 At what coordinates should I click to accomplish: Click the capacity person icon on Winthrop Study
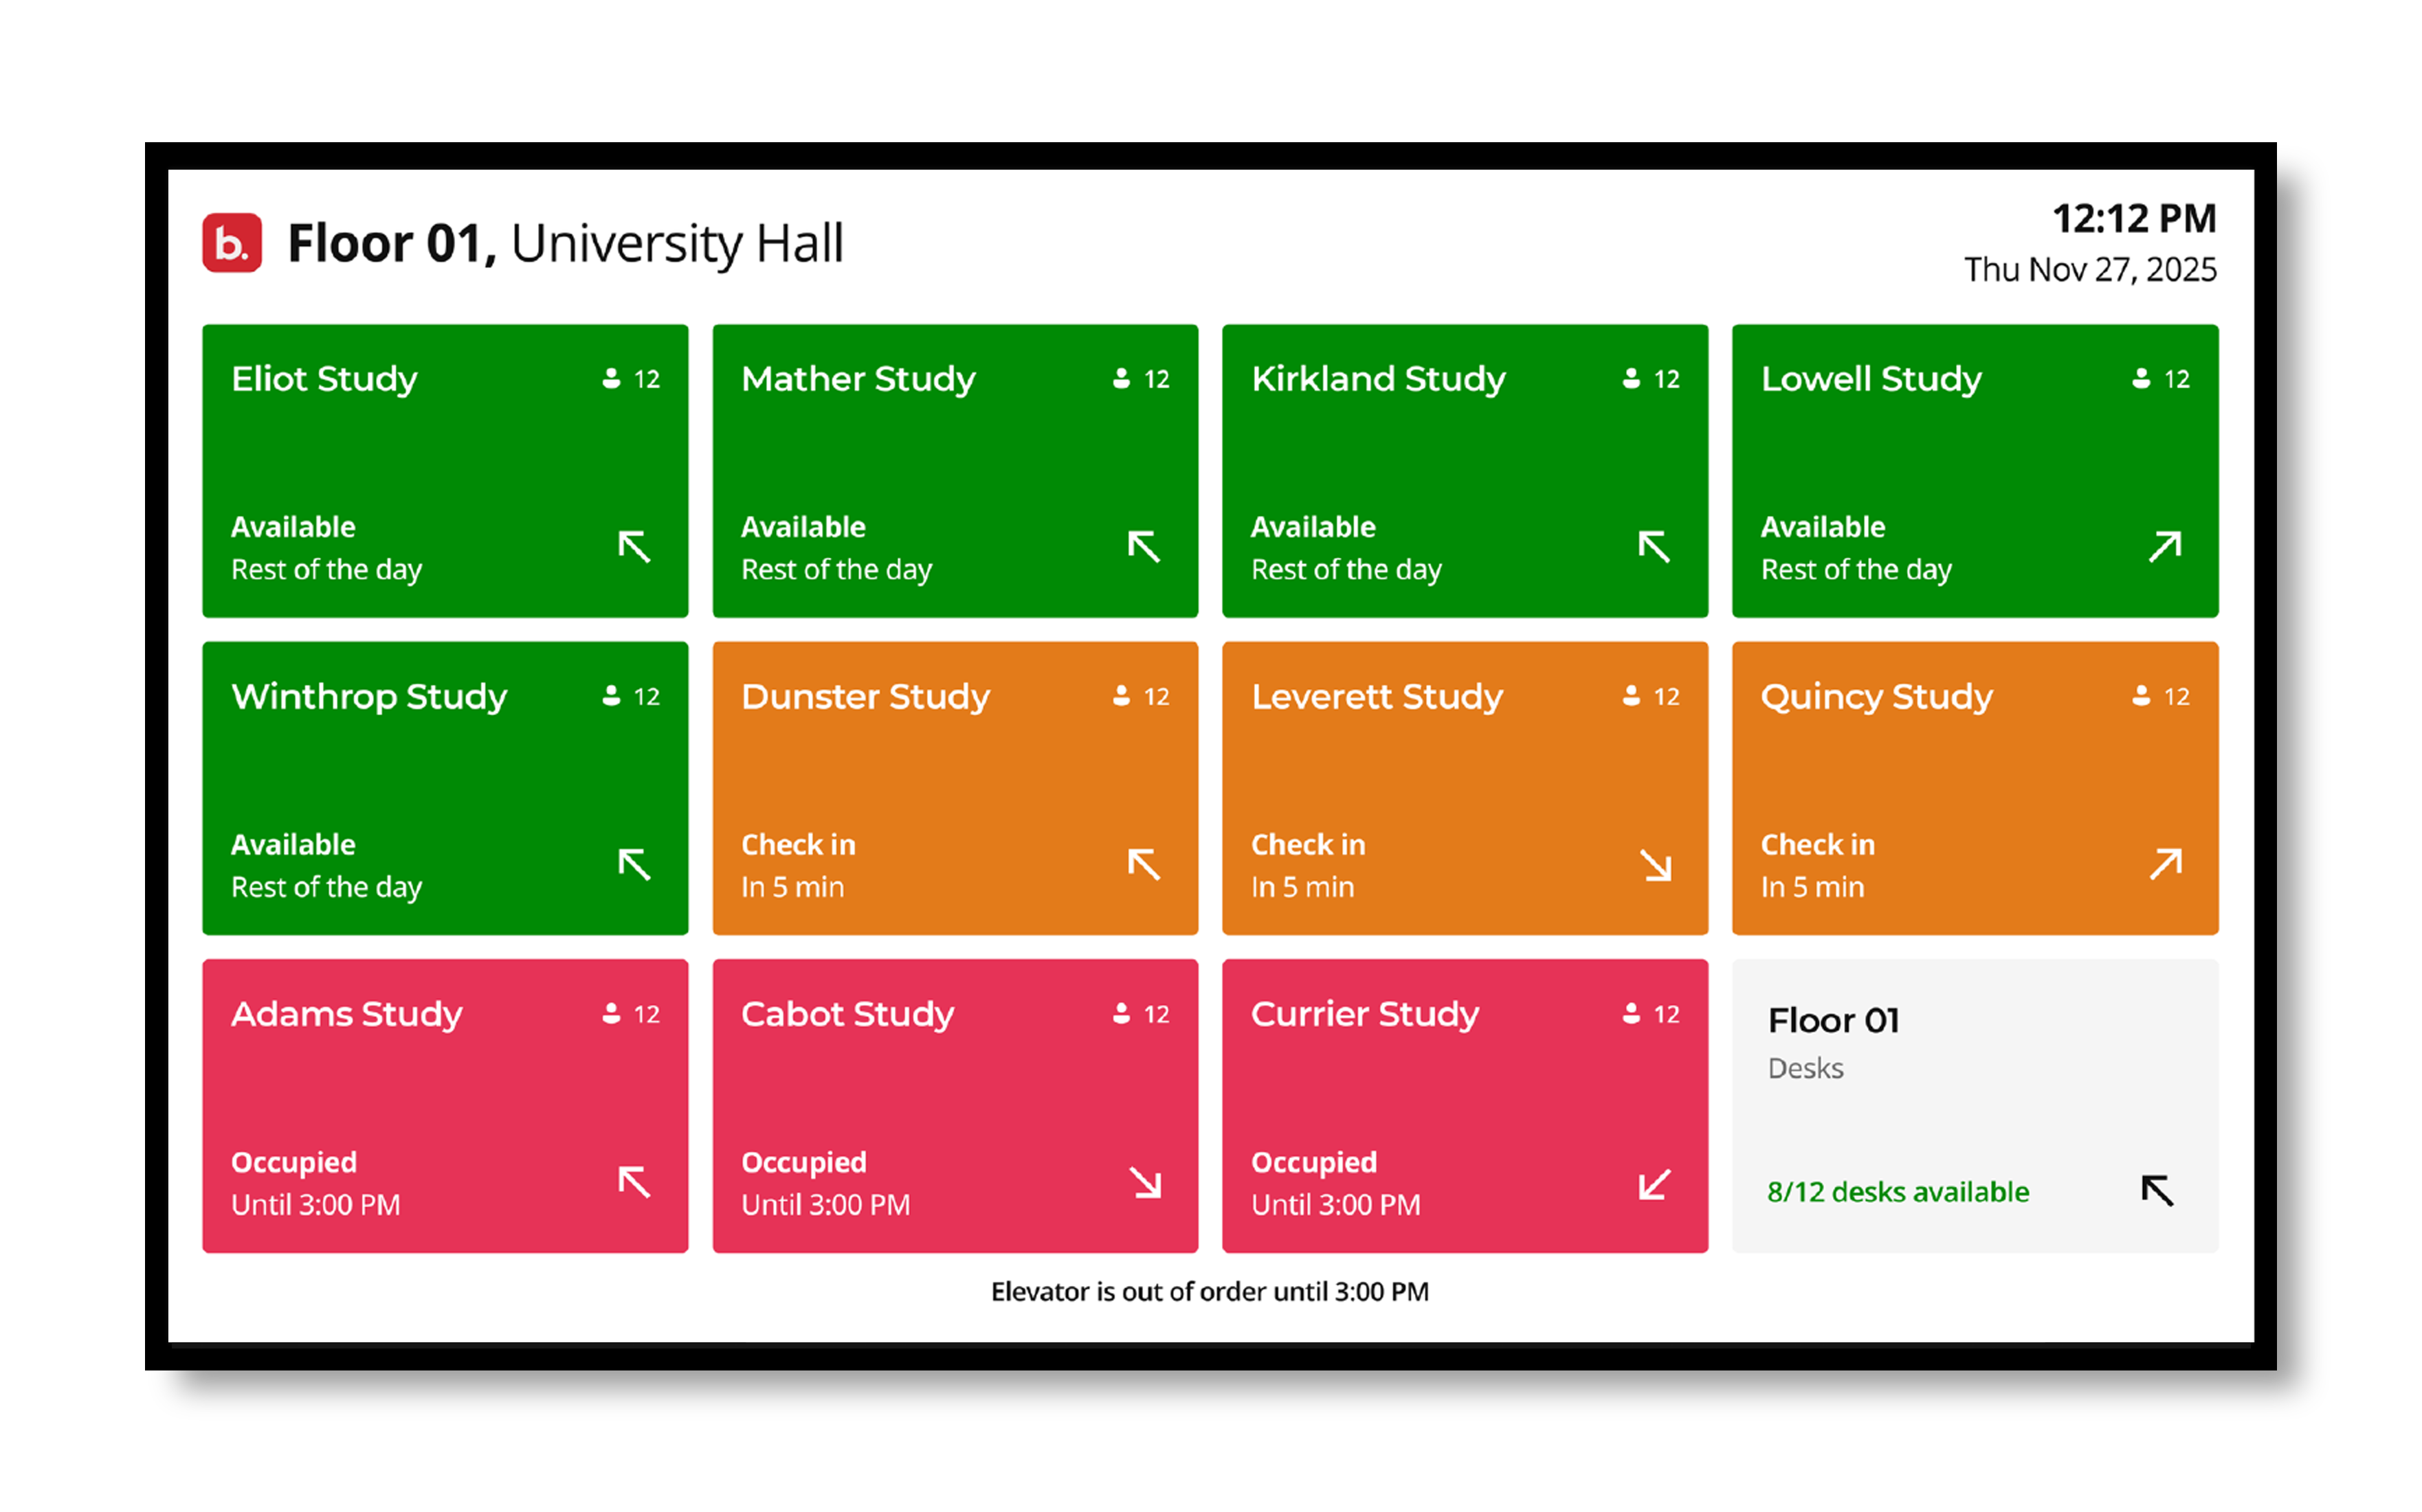coord(611,695)
